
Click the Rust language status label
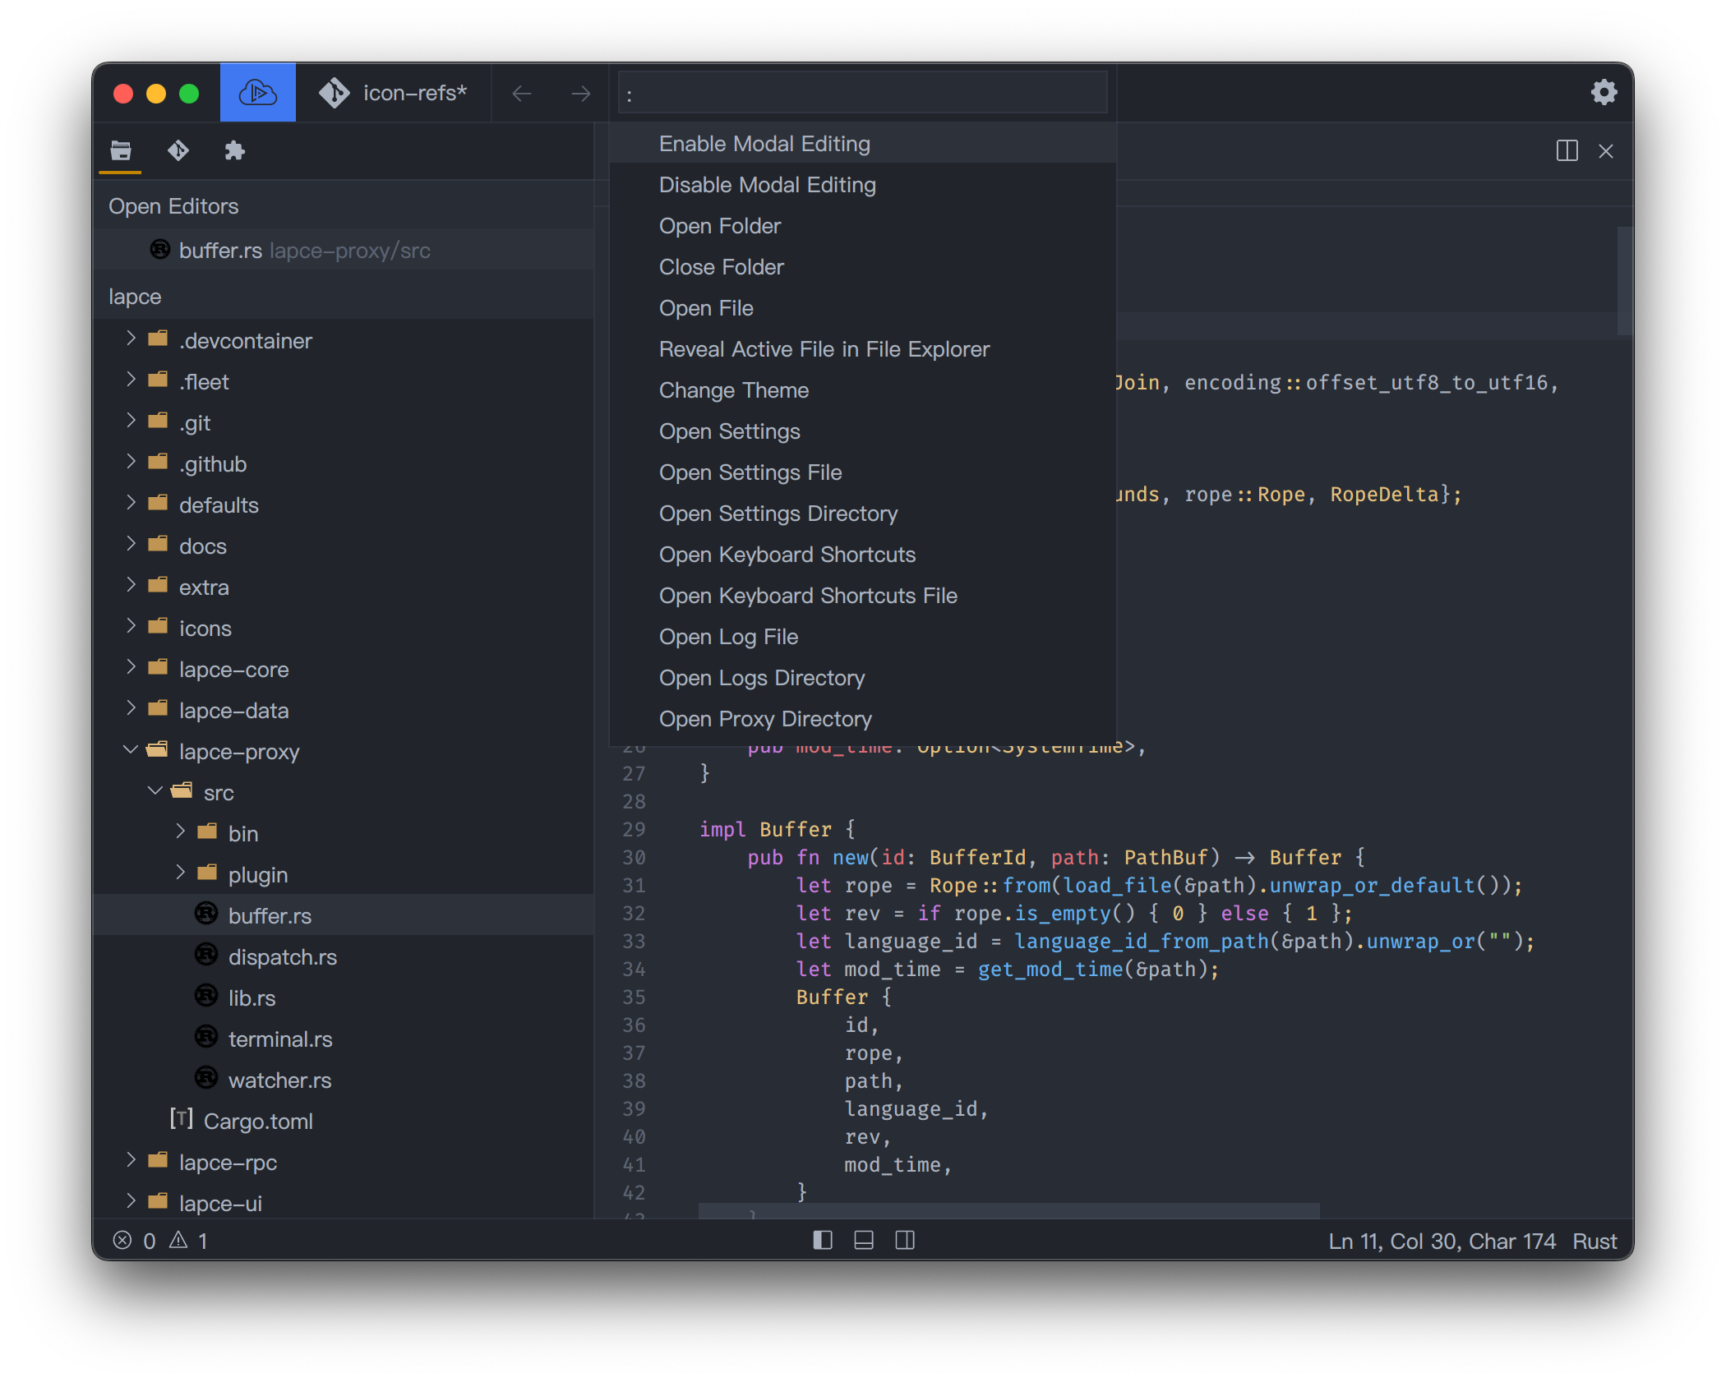(1594, 1241)
